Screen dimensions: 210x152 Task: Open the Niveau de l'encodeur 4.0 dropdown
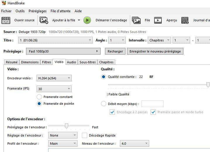pos(134,144)
